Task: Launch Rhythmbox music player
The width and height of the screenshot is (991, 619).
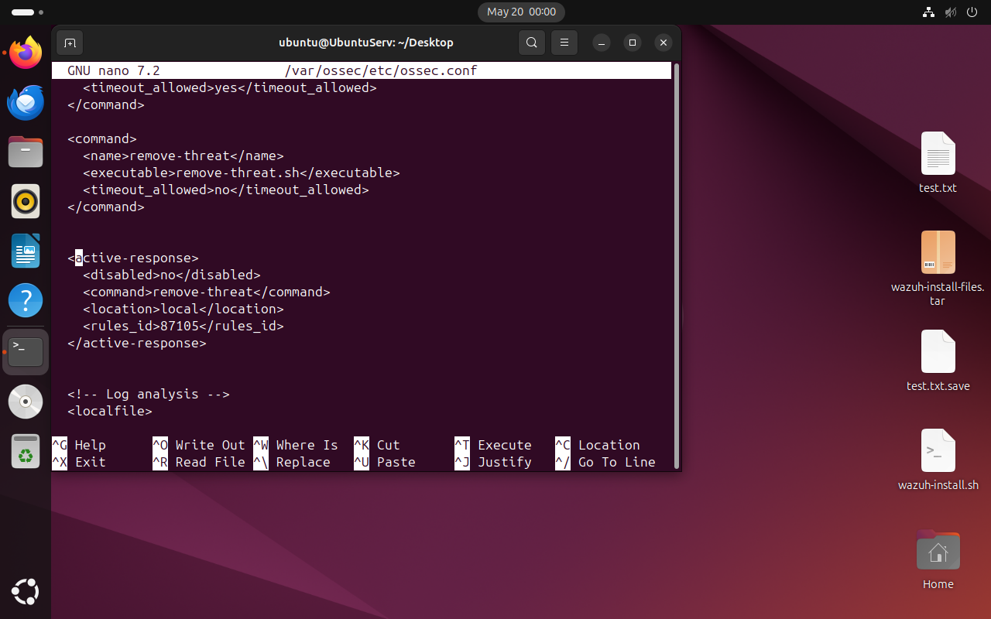Action: [26, 201]
